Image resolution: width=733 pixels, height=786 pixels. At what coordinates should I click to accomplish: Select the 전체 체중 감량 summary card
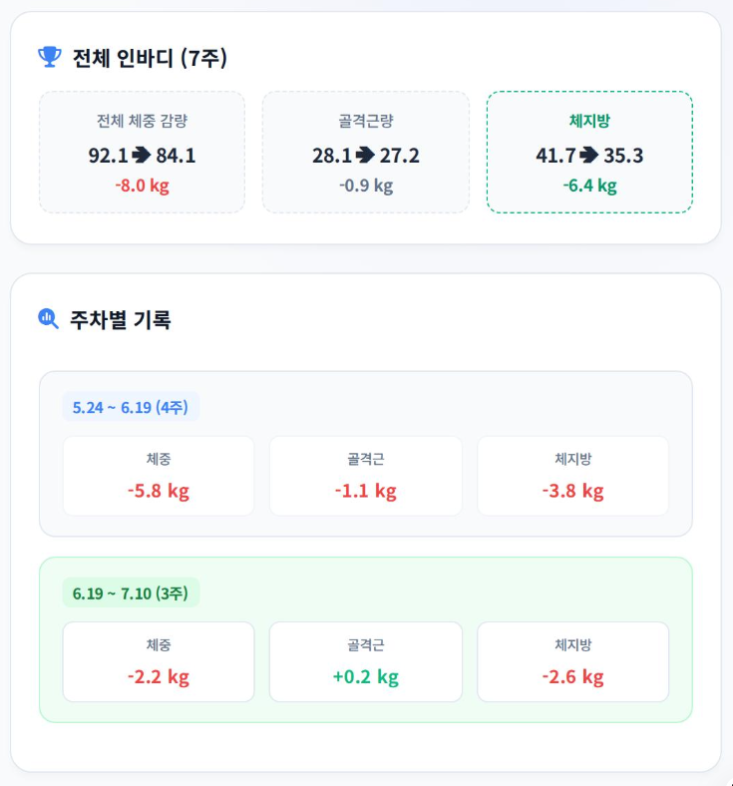click(x=143, y=152)
